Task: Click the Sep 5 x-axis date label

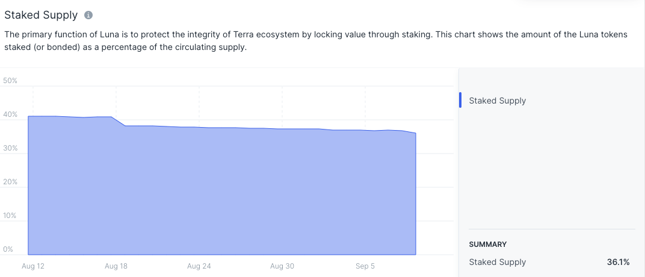Action: (x=365, y=266)
